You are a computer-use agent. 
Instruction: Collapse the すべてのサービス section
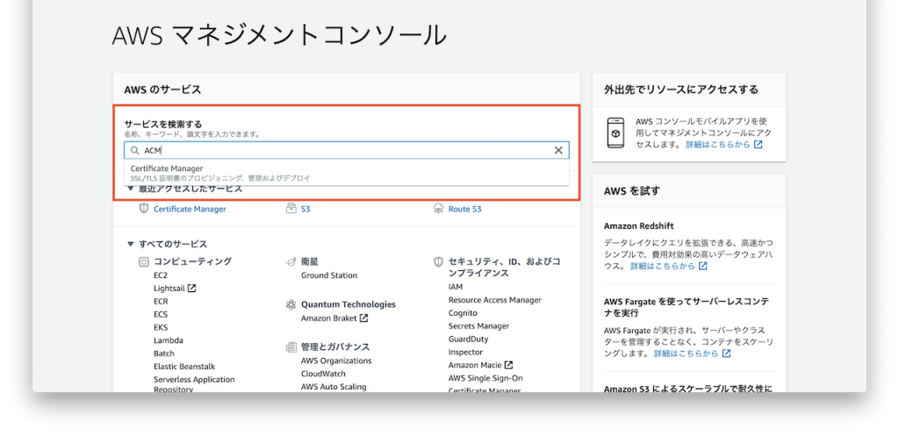[131, 244]
